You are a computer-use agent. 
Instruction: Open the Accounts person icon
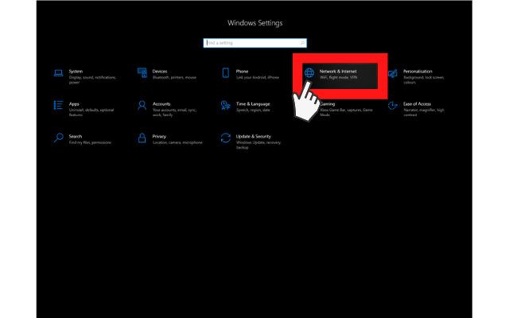142,106
